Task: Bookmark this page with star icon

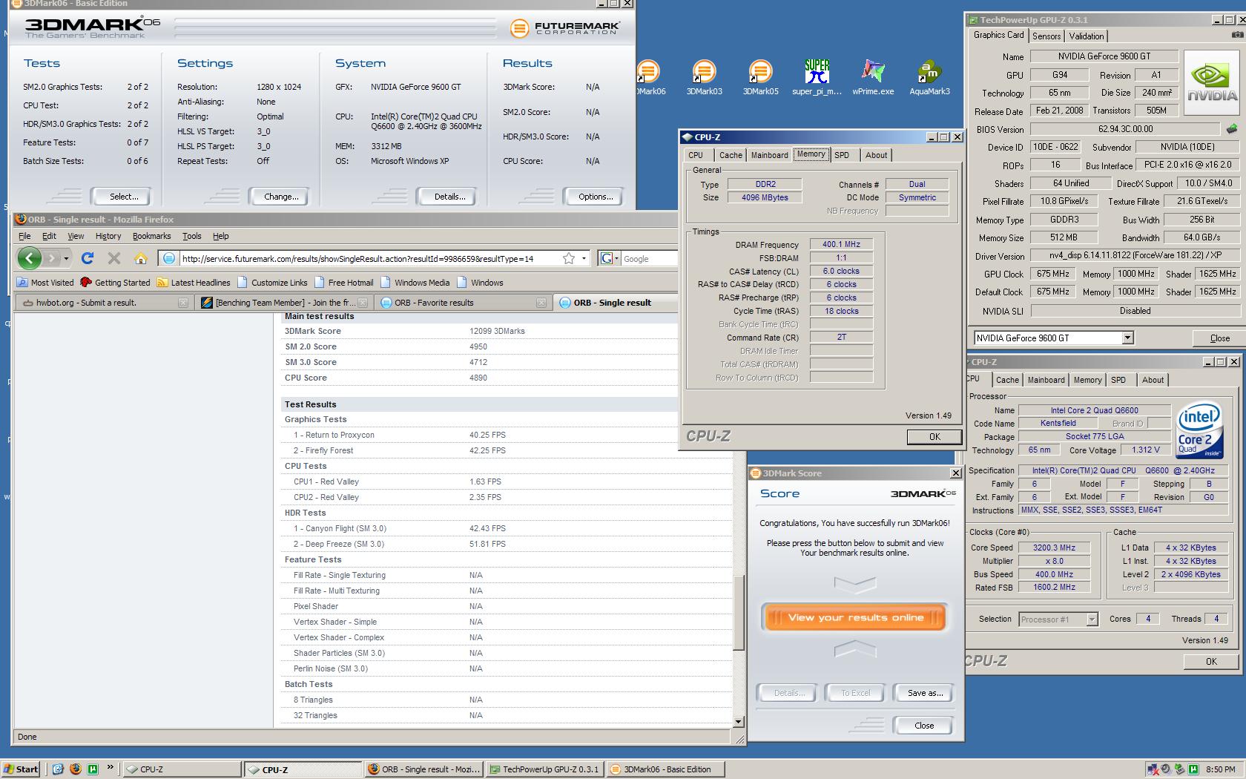Action: coord(569,258)
